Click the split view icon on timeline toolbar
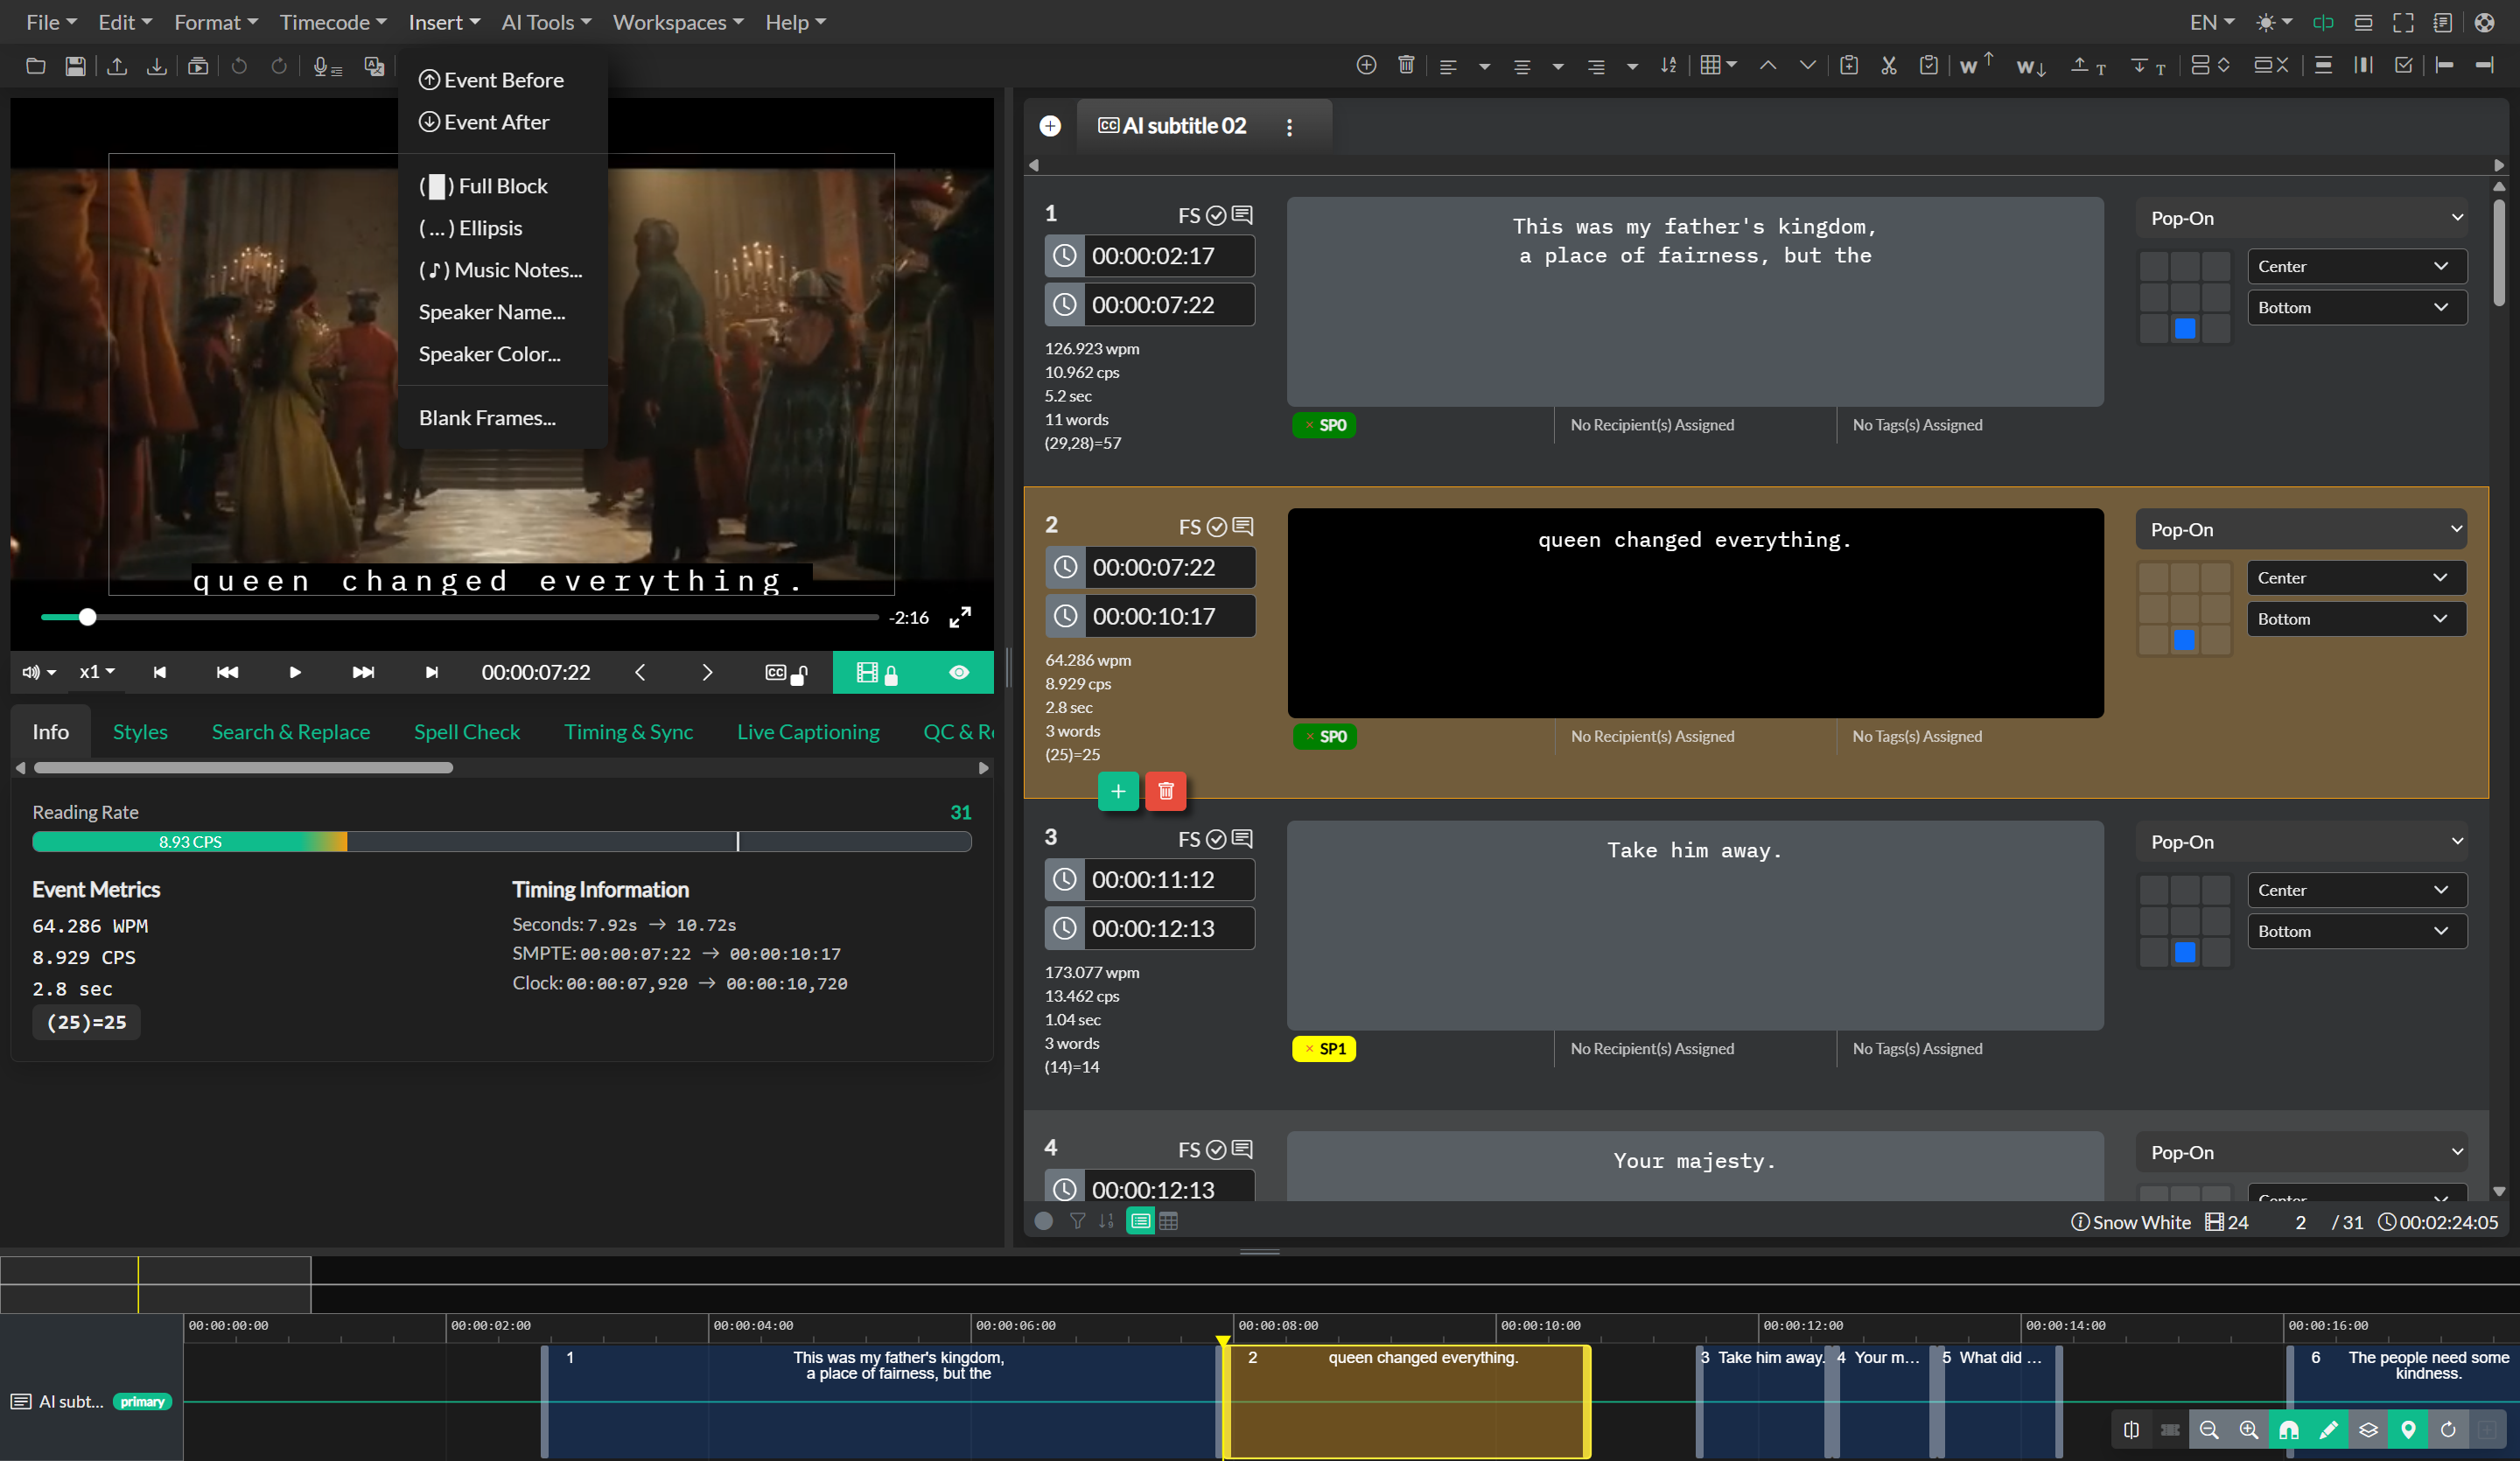The height and width of the screenshot is (1461, 2520). 2131,1430
